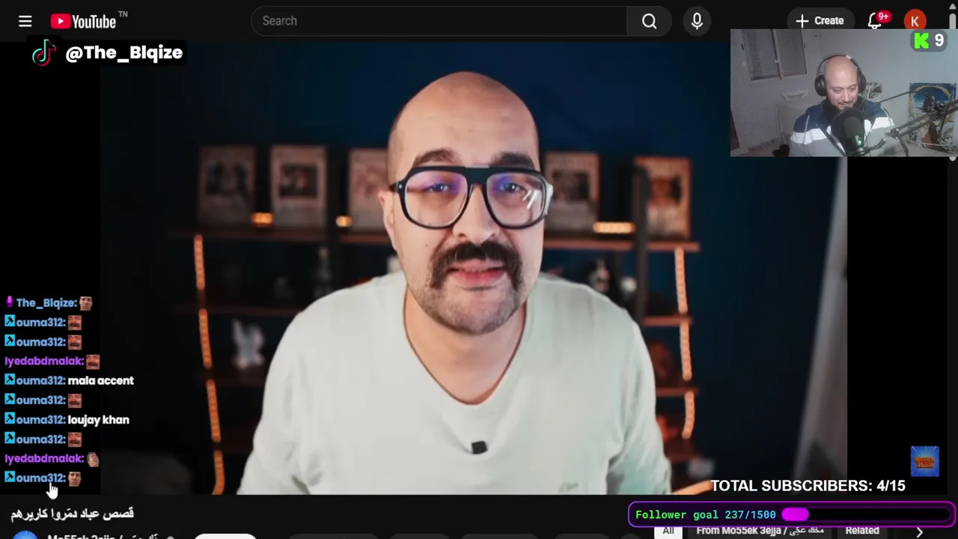Image resolution: width=958 pixels, height=539 pixels.
Task: Click chat message 'loujay khan'
Action: [x=99, y=419]
